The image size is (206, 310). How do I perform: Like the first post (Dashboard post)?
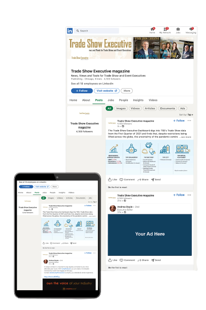113,179
